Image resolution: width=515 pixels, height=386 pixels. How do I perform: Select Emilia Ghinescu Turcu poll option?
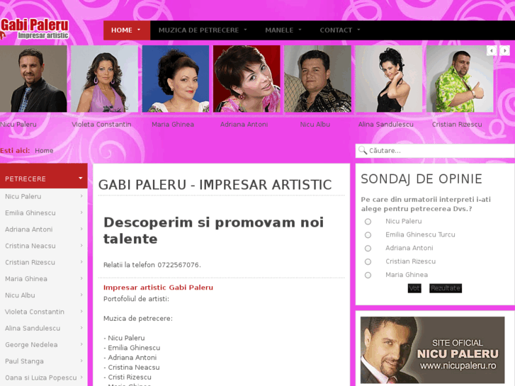368,235
